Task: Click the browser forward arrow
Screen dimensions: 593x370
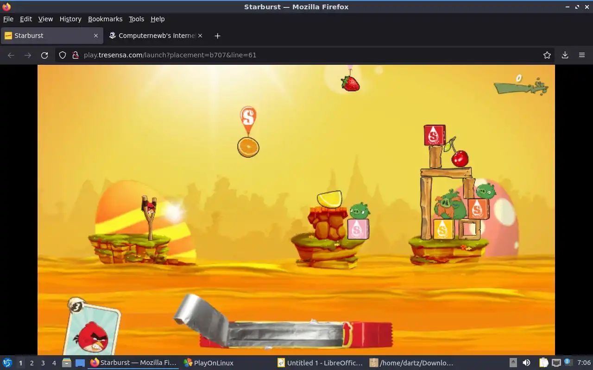Action: click(x=28, y=55)
